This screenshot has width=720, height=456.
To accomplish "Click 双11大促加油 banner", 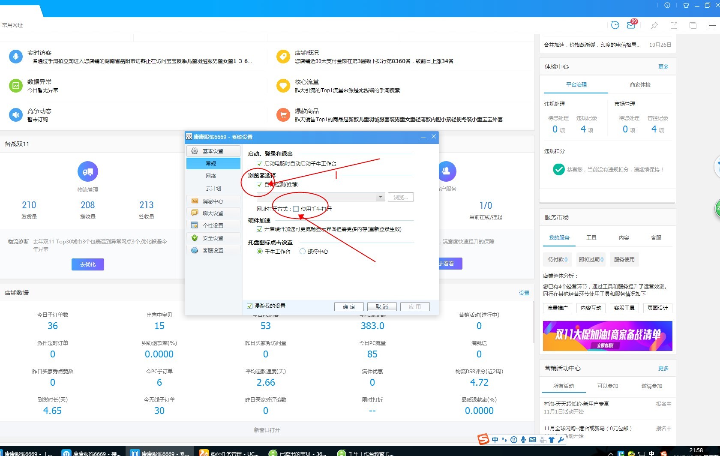I will [607, 336].
